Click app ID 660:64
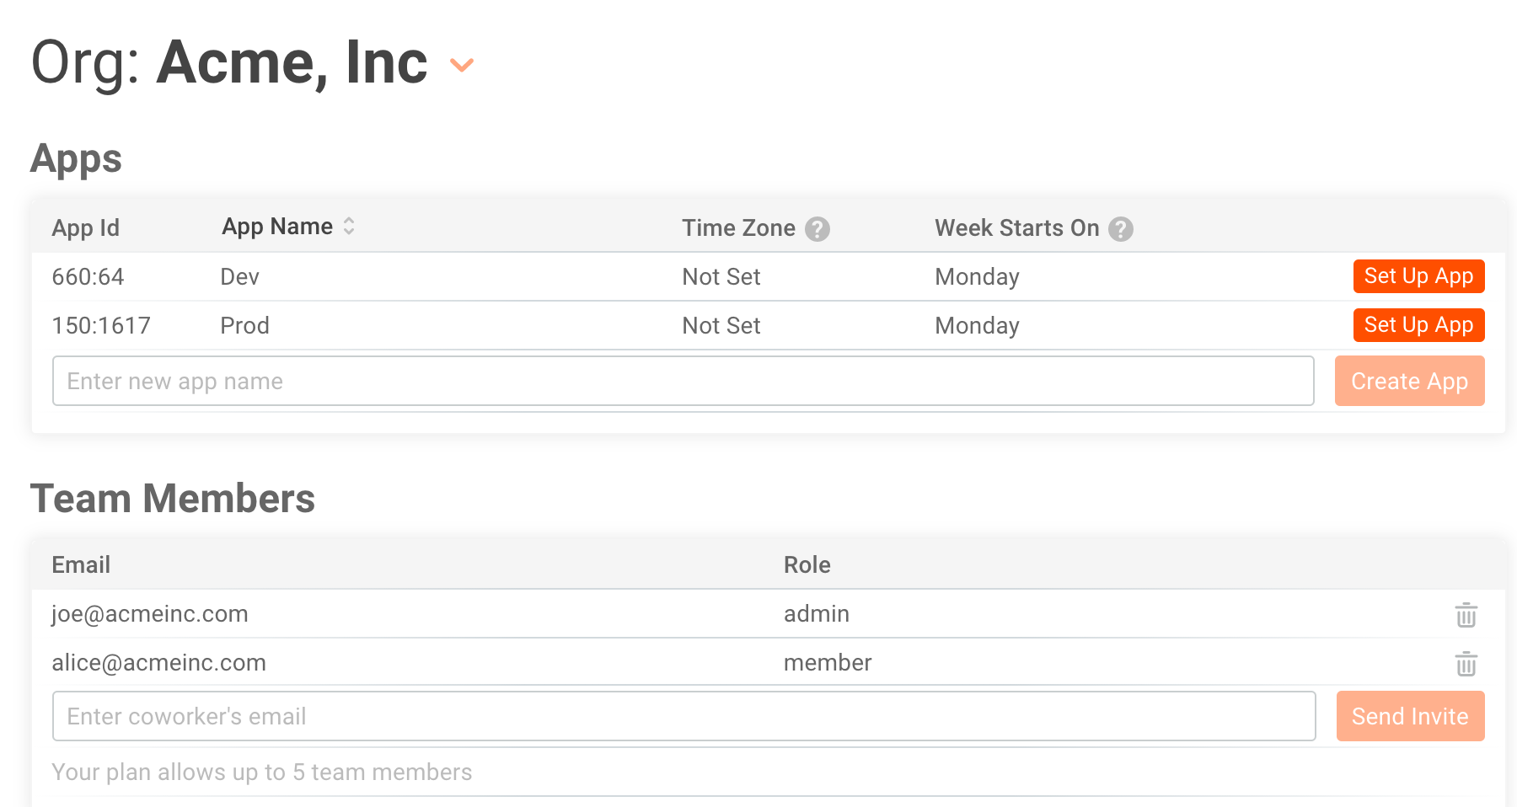This screenshot has width=1517, height=807. (88, 277)
